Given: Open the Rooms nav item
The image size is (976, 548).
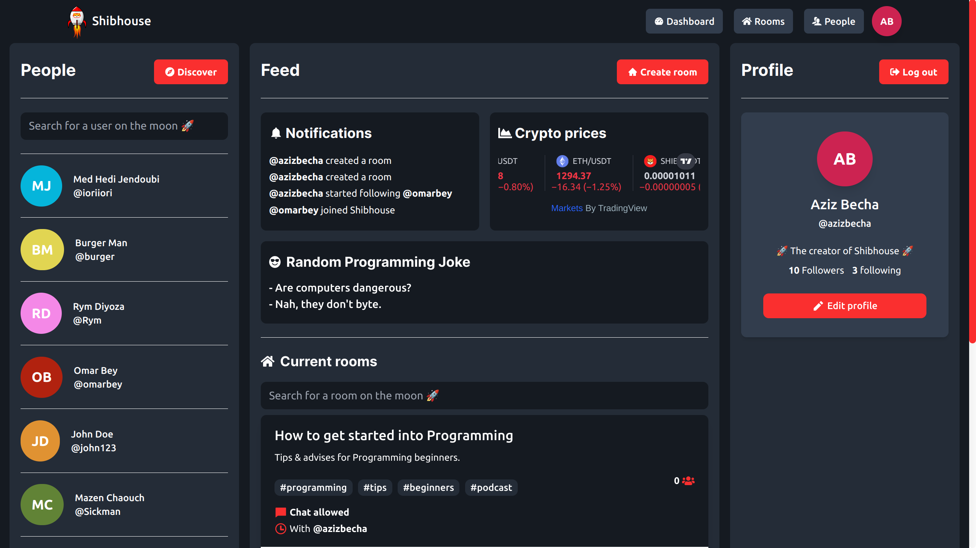Looking at the screenshot, I should pyautogui.click(x=763, y=21).
